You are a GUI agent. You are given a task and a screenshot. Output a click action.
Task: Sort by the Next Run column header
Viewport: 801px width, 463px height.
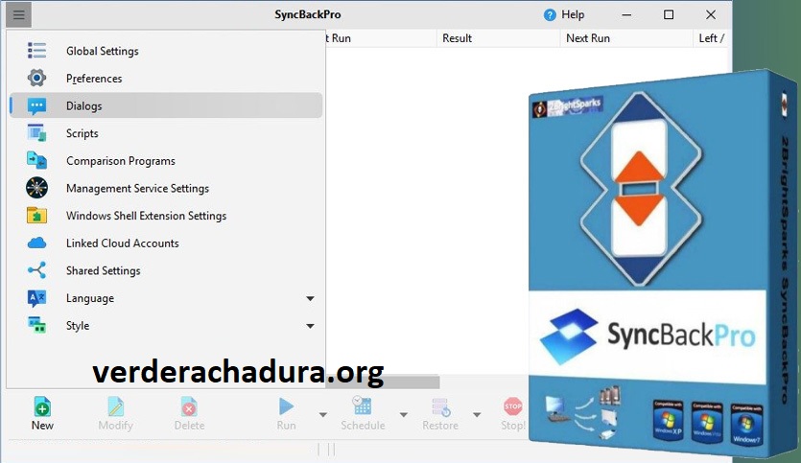pos(626,38)
